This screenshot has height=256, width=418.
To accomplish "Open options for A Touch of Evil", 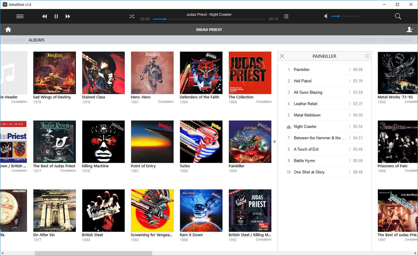I will (350, 149).
